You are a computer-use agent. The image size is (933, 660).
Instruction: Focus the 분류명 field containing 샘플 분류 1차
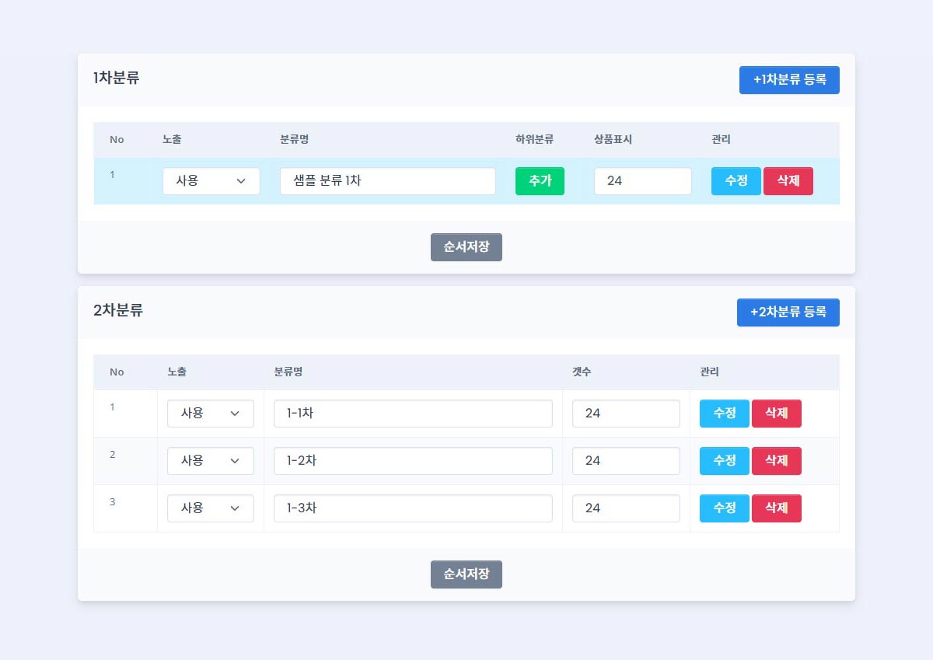tap(387, 181)
